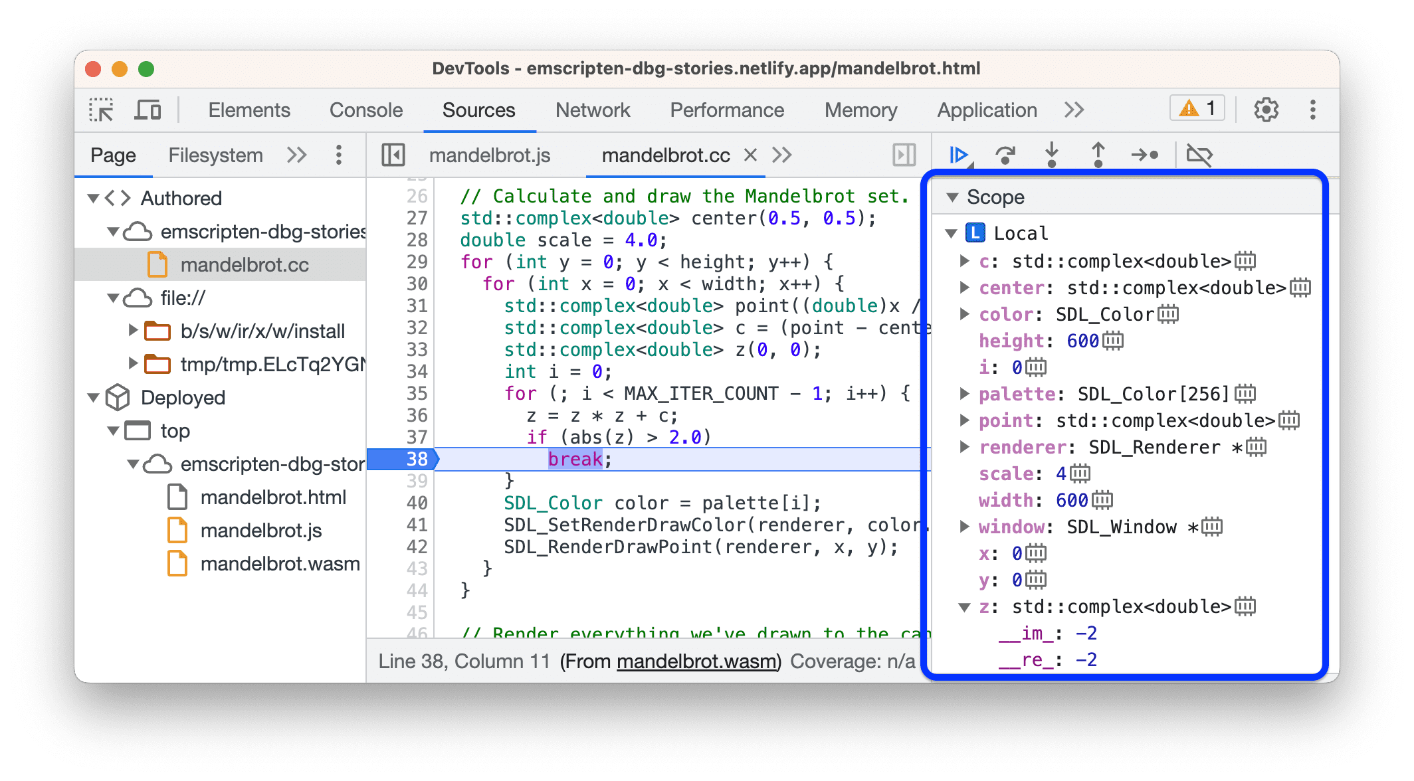Viewport: 1414px width, 781px height.
Task: Click the Step out of current function icon
Action: [1096, 156]
